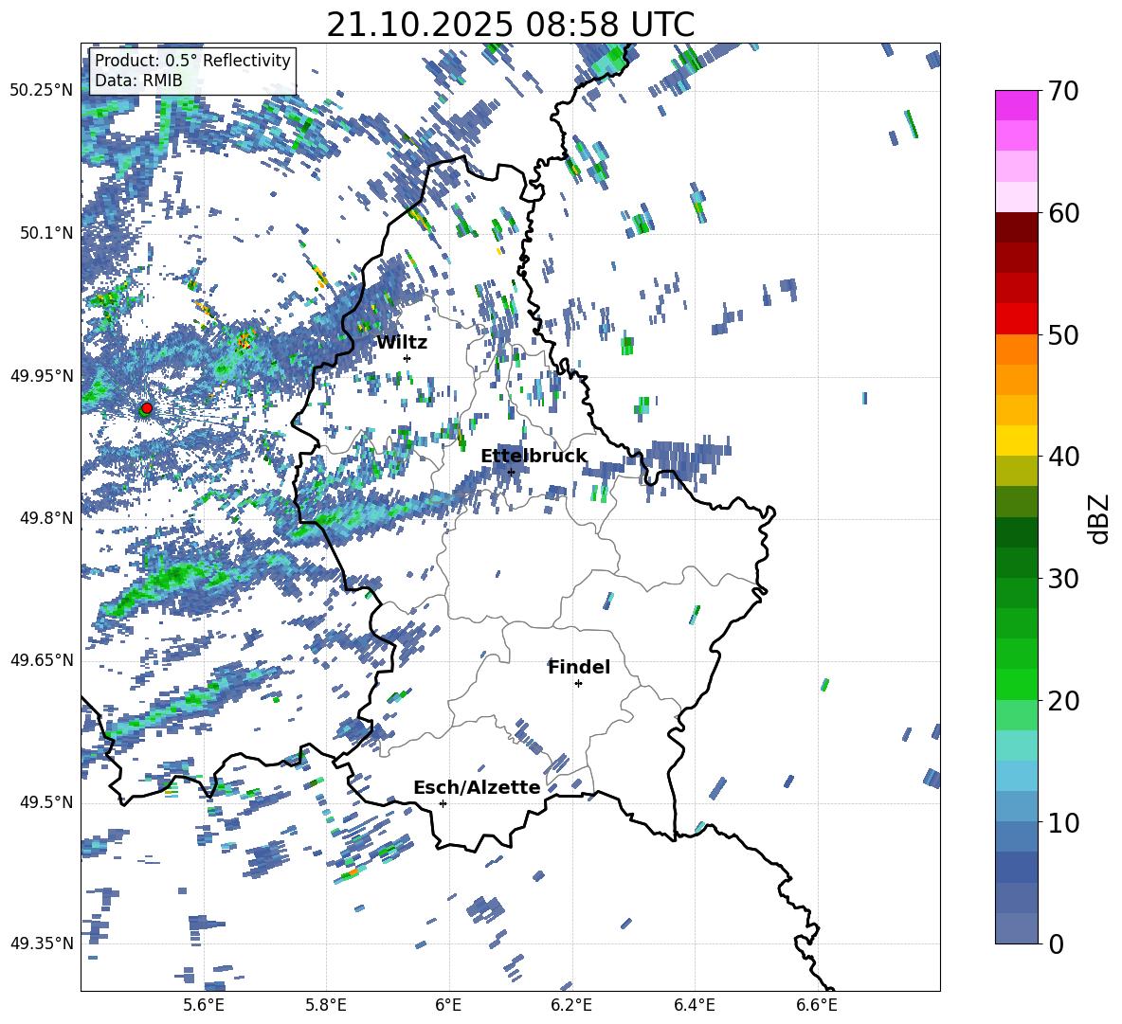This screenshot has height=1024, width=1122.
Task: Pick the orange colorbar segment below 50
Action: pos(1017,350)
